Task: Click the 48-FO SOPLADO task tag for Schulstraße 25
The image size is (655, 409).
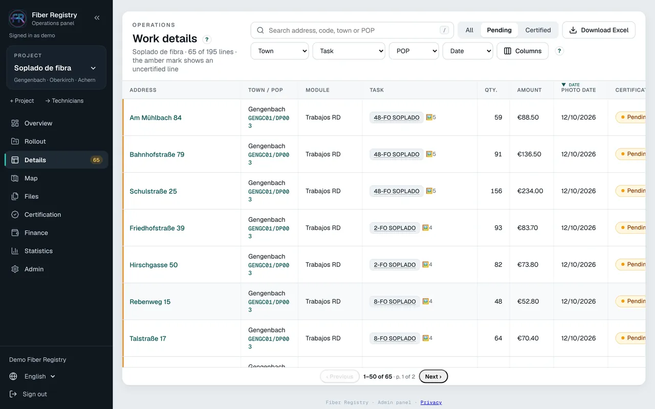Action: [397, 191]
